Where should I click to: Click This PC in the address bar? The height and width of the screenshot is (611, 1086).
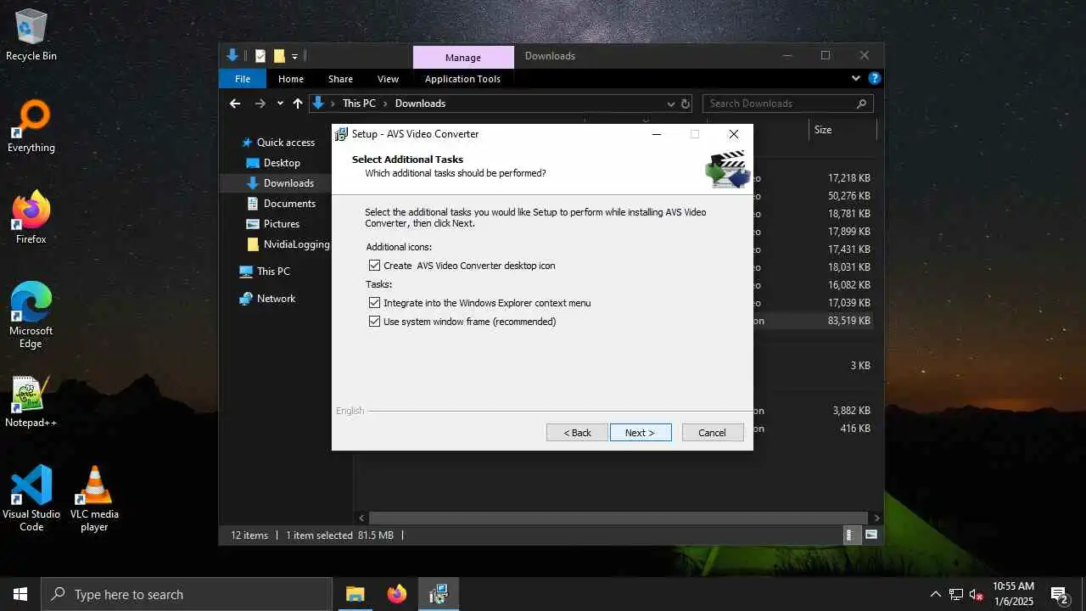359,104
